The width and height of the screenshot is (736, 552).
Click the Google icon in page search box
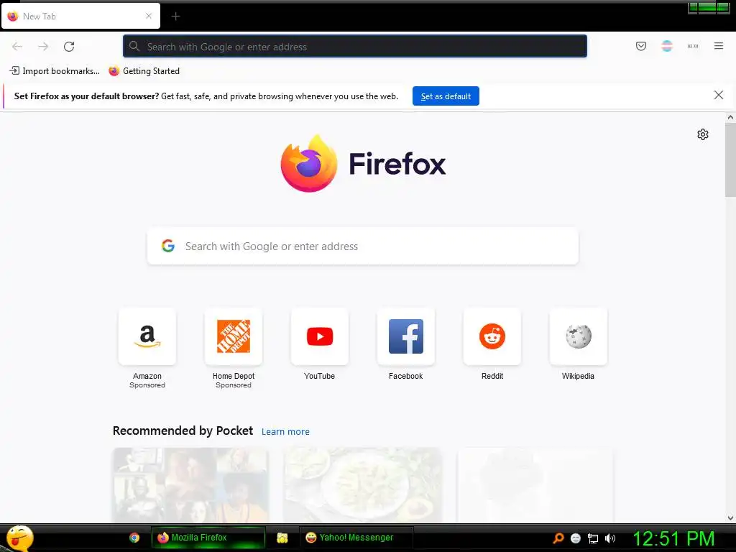point(168,246)
